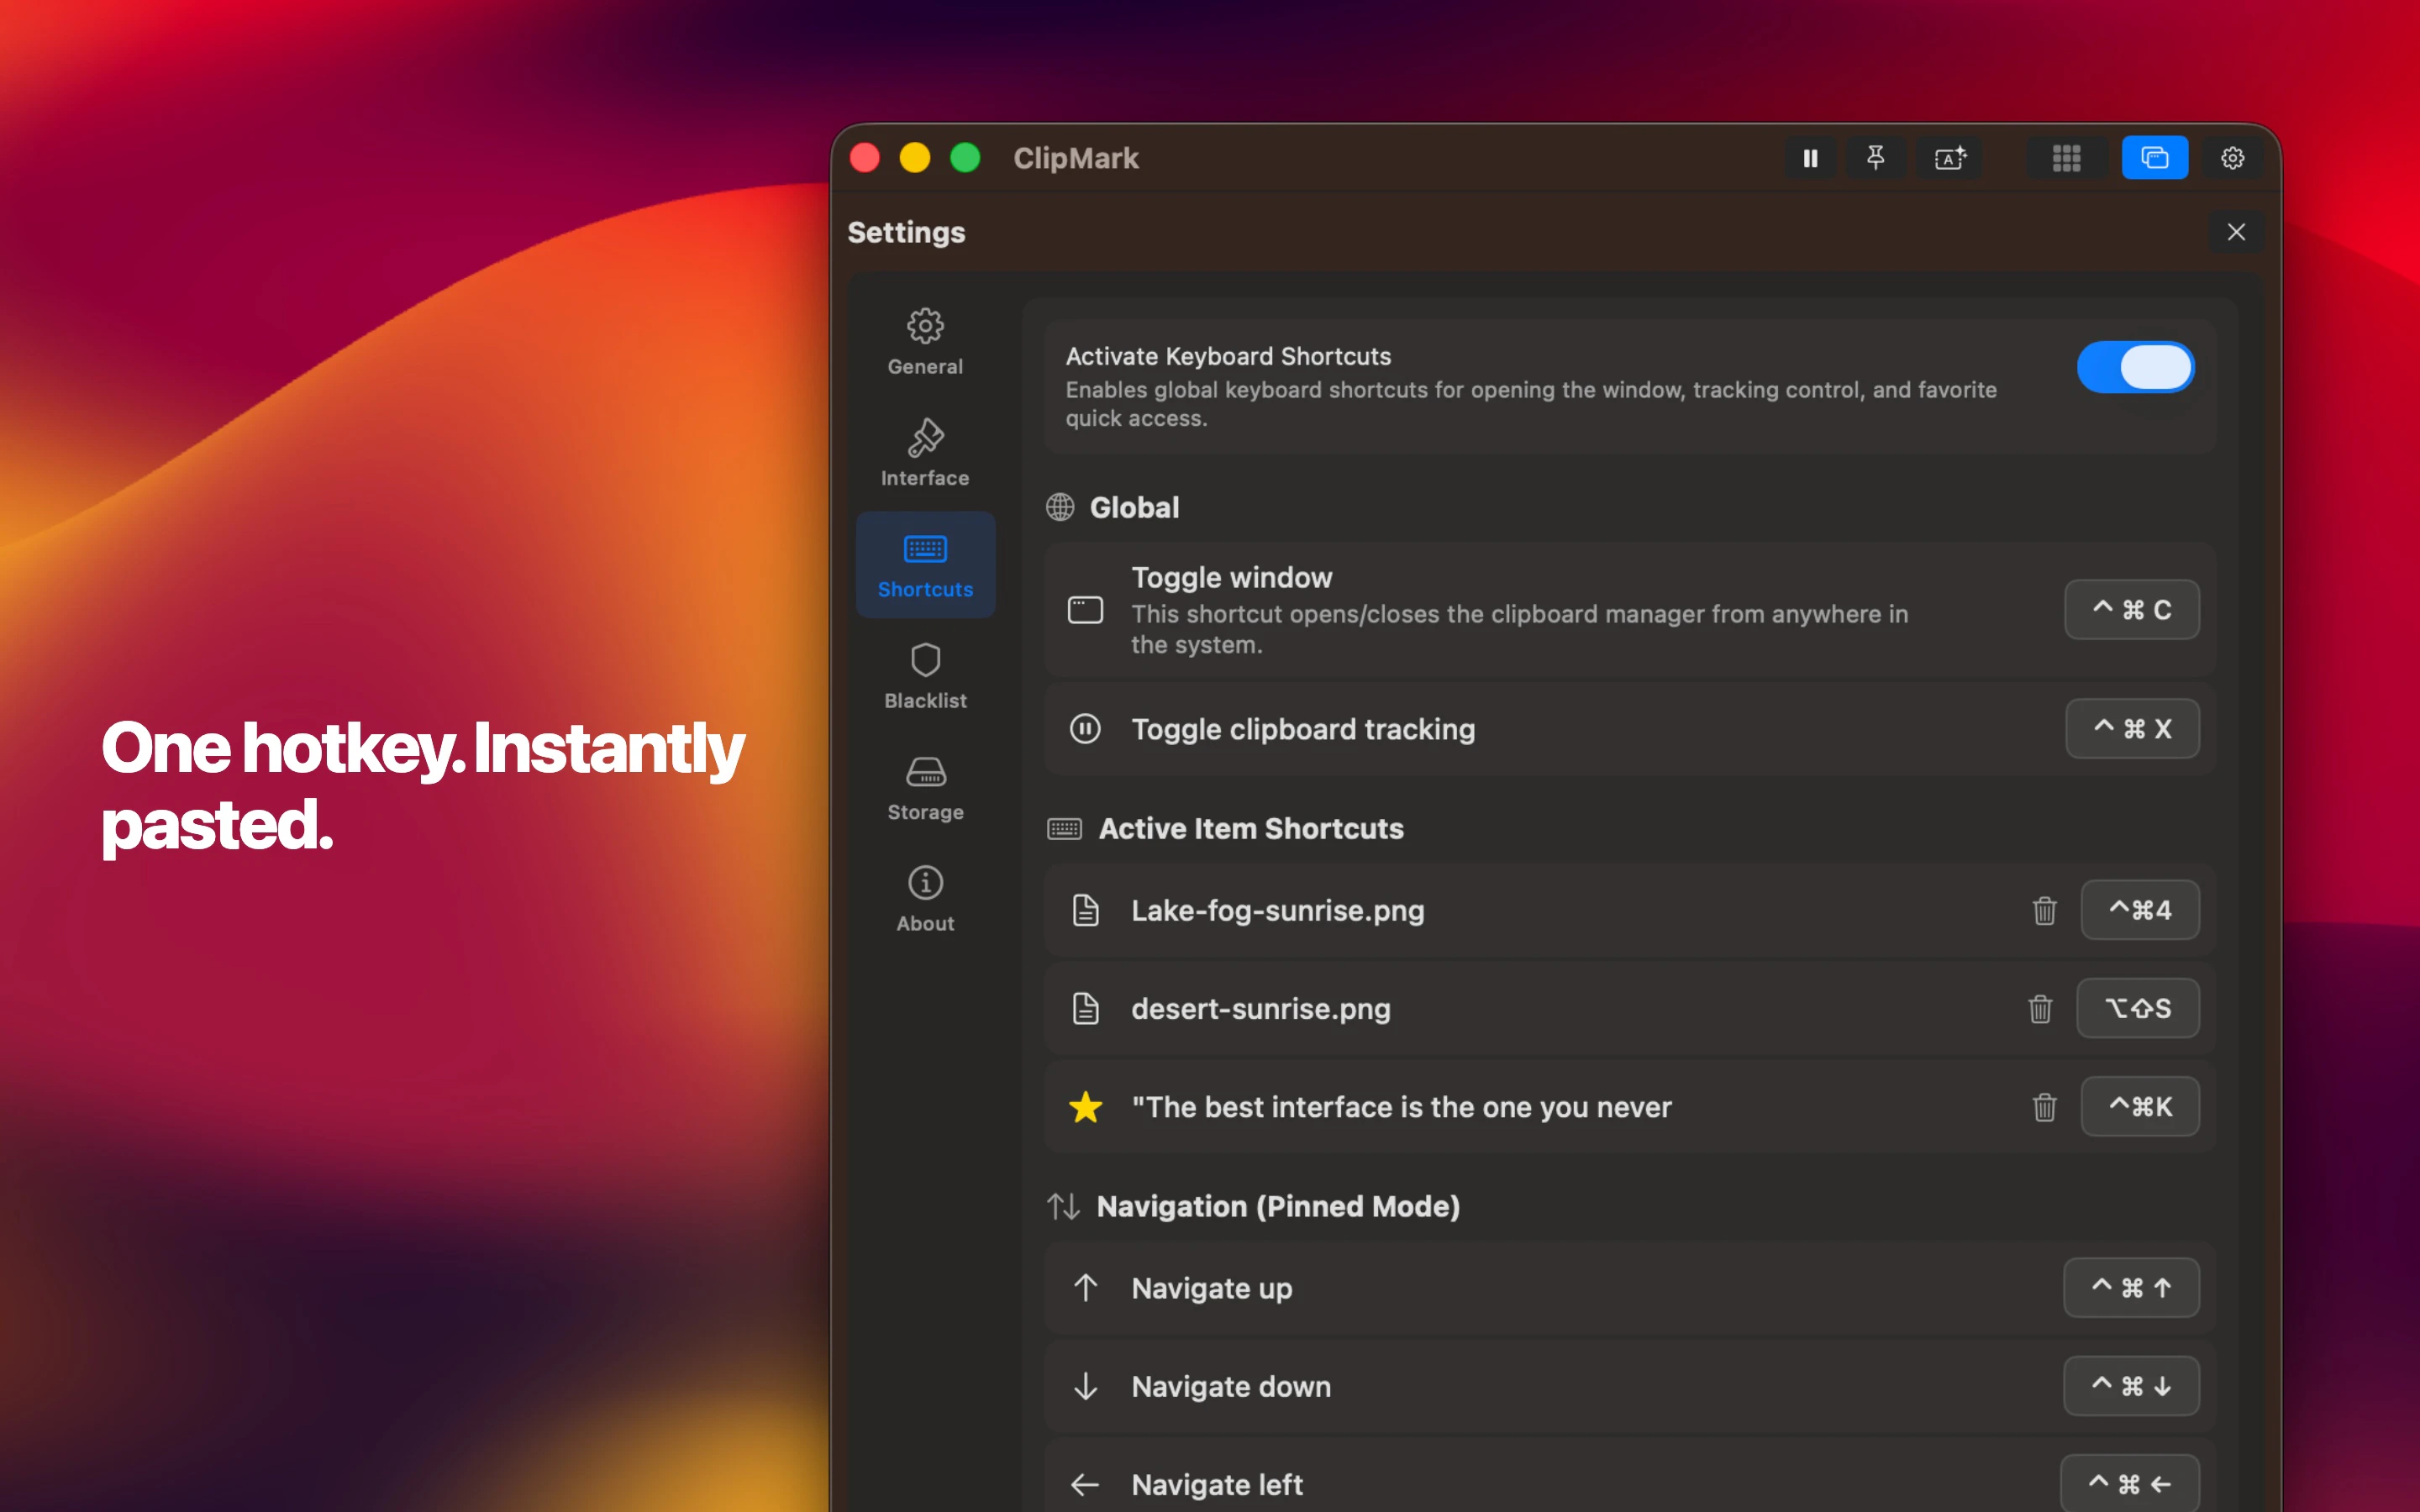Change the Toggle window shortcut

click(2131, 609)
